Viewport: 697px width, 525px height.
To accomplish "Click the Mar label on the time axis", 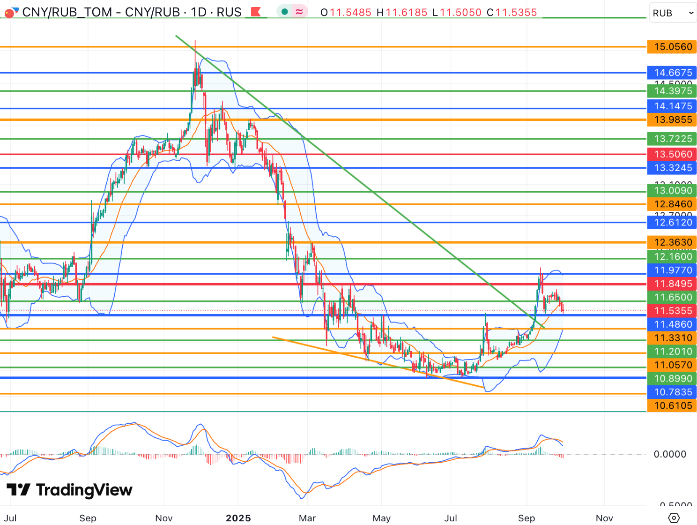I will (x=307, y=518).
